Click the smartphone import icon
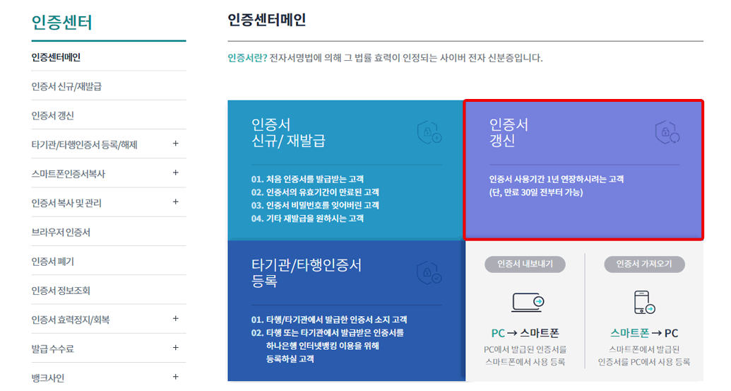Screen dimensions: 731x391 point(645,303)
